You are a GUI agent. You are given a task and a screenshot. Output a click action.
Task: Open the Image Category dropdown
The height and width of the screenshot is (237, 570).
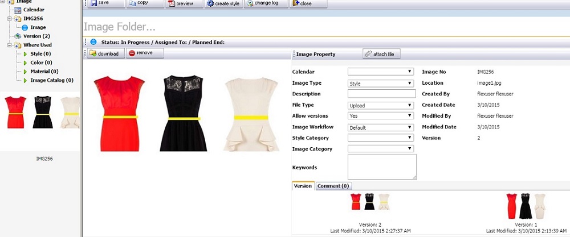tap(381, 148)
